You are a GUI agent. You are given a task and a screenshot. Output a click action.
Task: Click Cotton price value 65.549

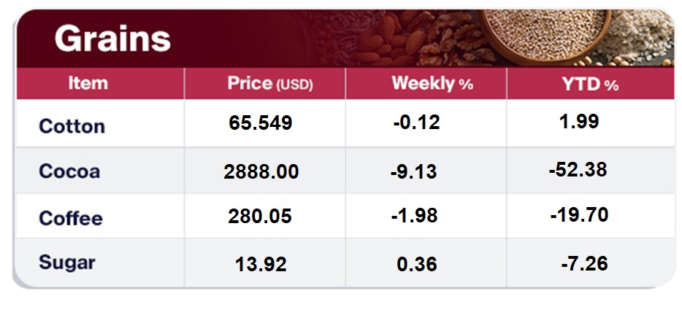261,122
